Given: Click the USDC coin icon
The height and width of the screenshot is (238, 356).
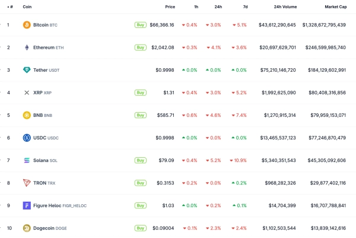Looking at the screenshot, I should (x=26, y=138).
